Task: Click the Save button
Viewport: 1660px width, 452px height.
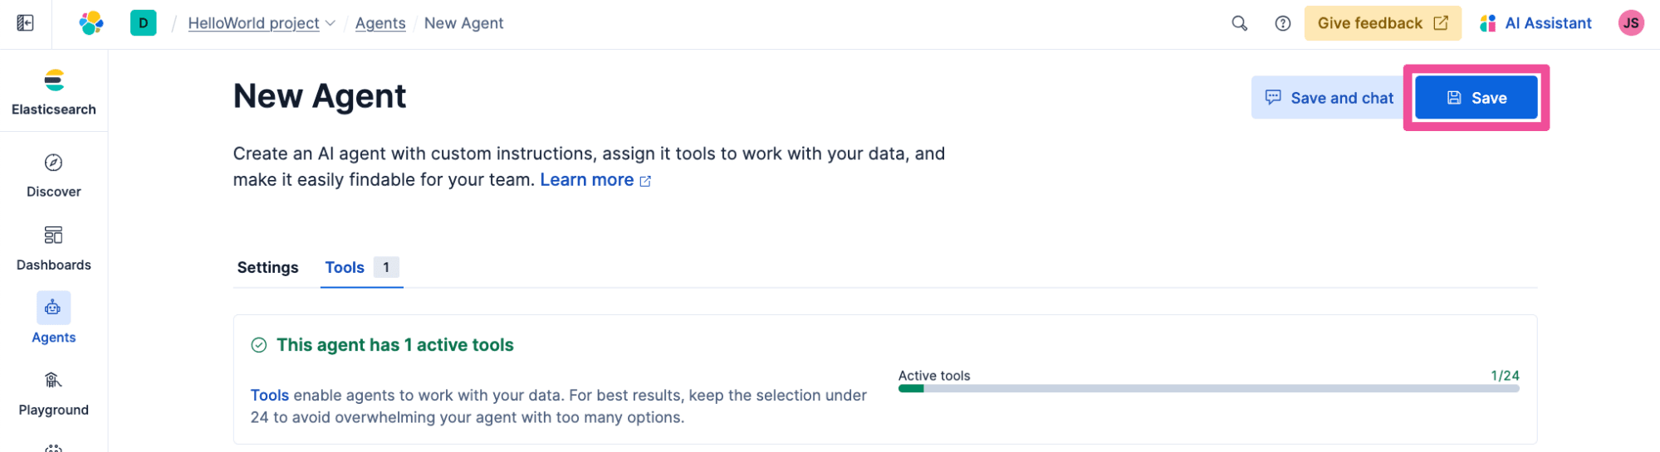Action: point(1476,98)
